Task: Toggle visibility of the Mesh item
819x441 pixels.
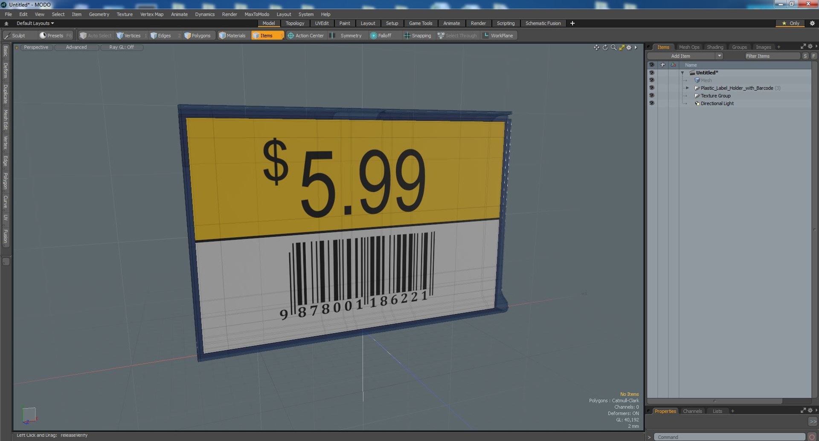Action: pyautogui.click(x=651, y=80)
